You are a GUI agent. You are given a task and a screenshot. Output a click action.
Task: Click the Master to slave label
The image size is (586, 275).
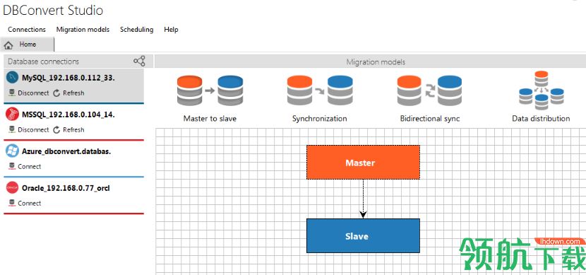pyautogui.click(x=210, y=119)
